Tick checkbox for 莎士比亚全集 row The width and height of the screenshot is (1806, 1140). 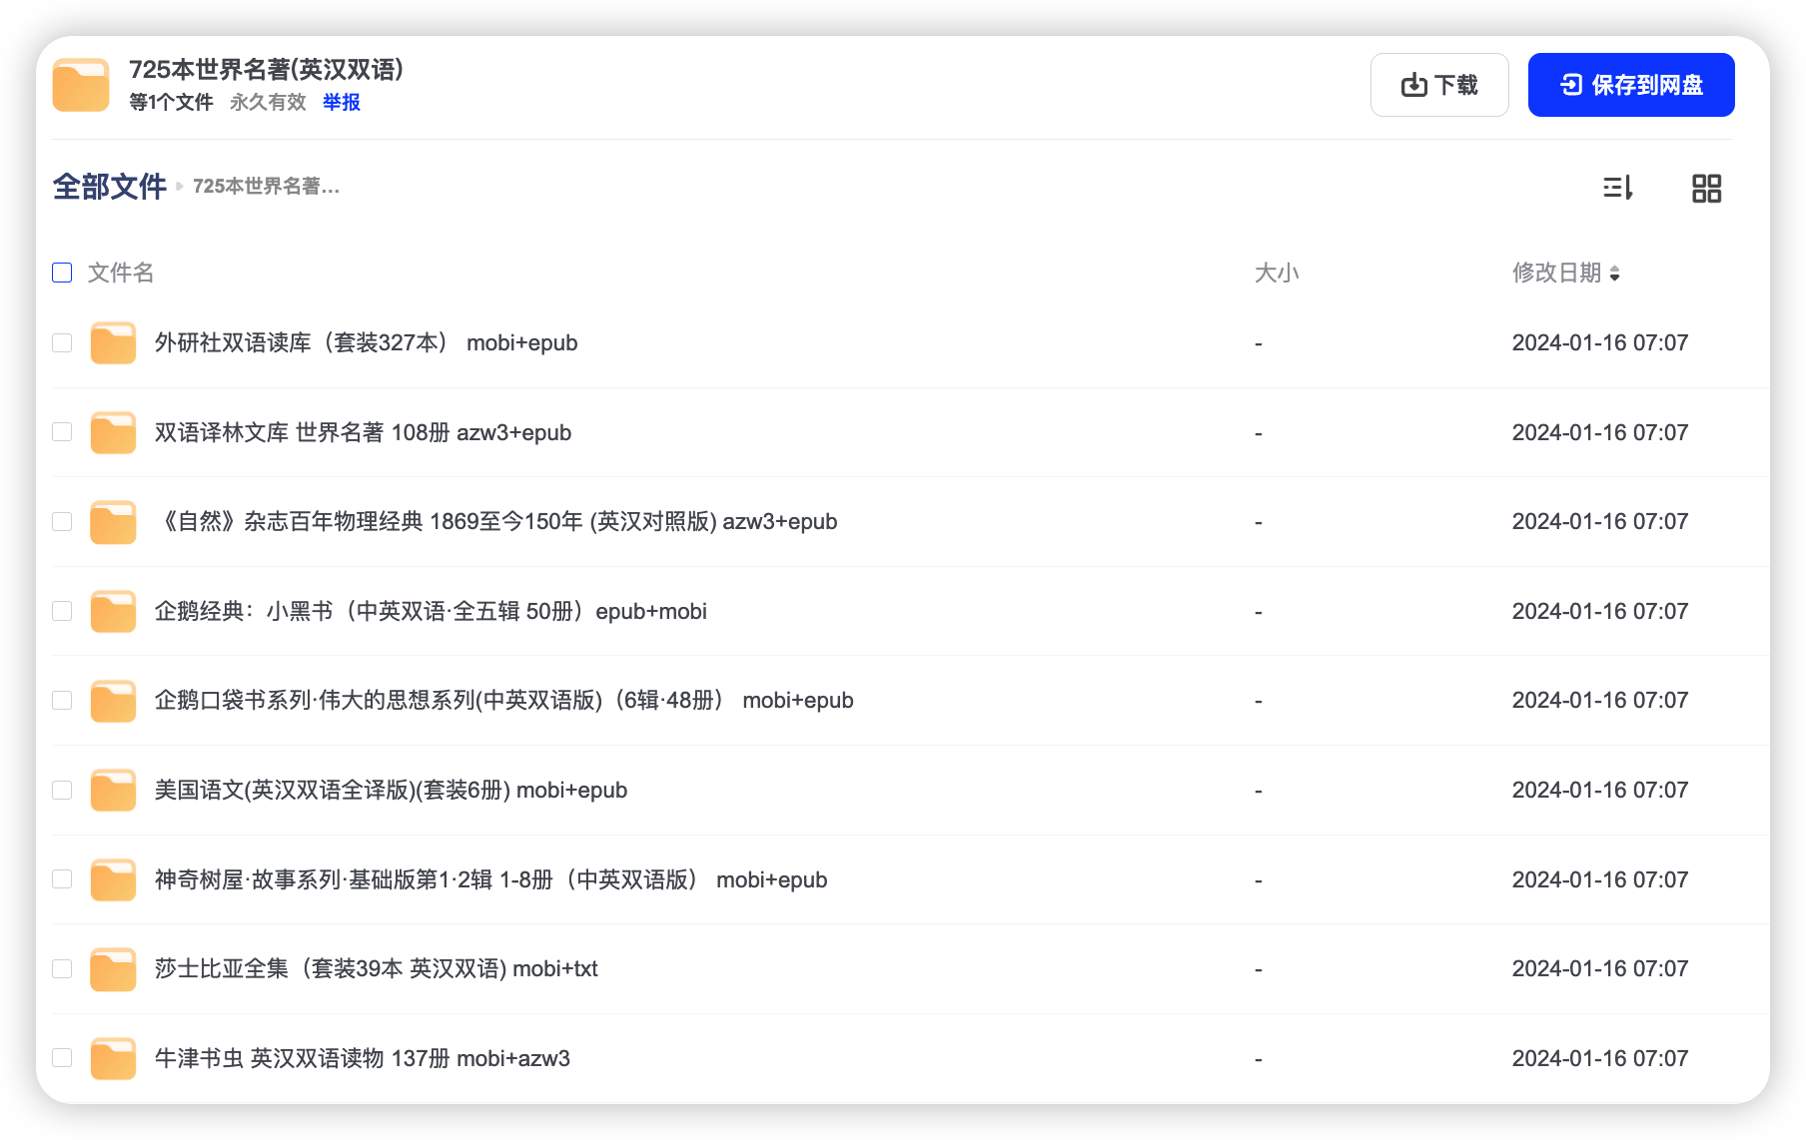[62, 968]
